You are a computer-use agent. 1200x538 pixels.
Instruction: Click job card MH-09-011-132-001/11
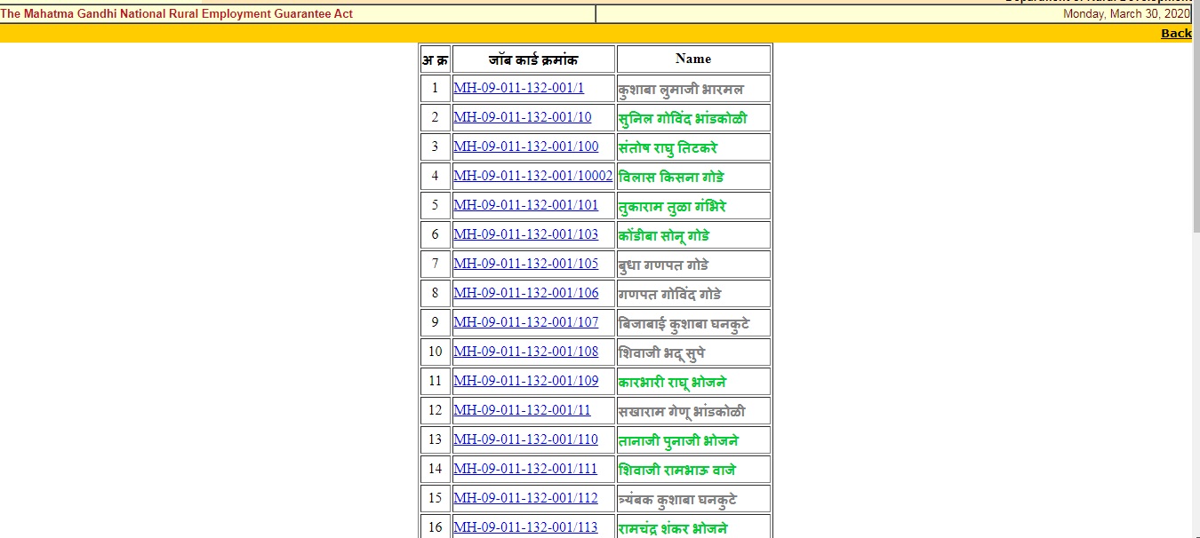(x=522, y=410)
